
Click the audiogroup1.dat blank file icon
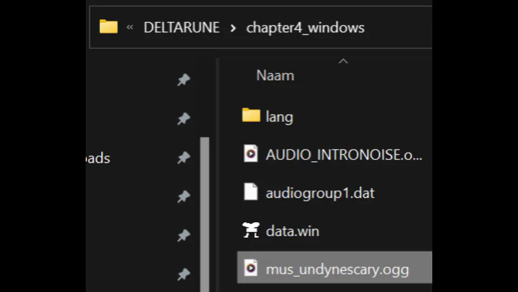[x=250, y=192]
